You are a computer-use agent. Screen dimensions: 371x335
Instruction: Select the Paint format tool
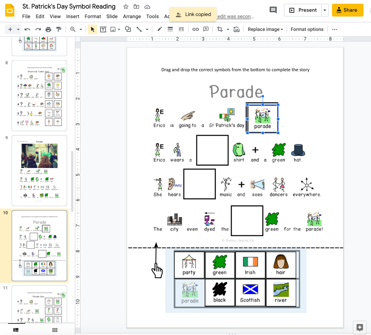pos(59,29)
